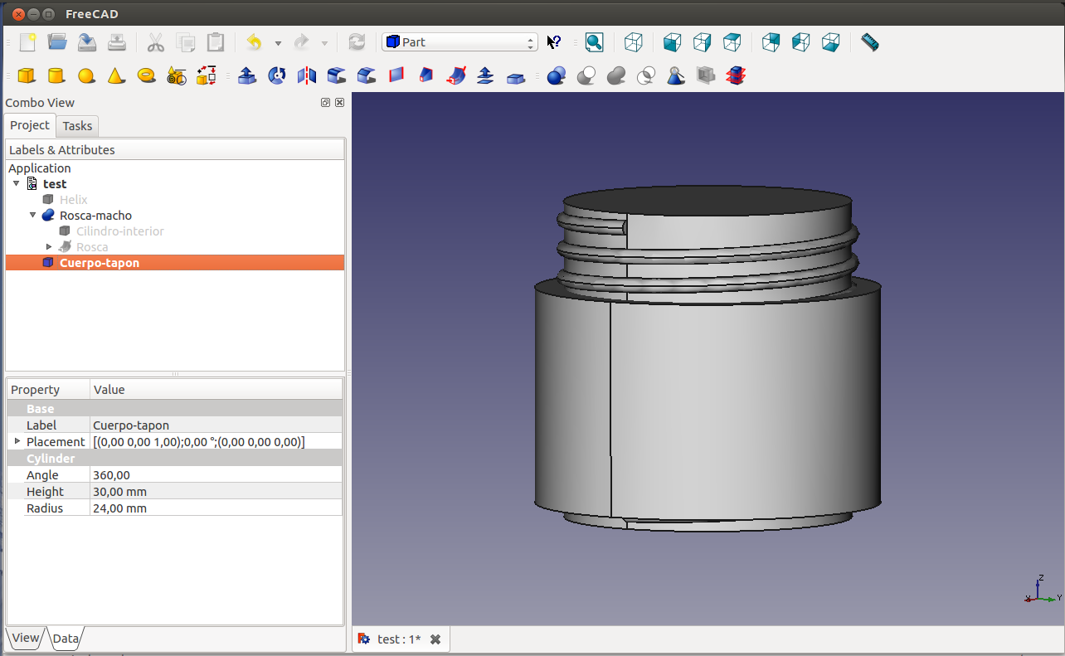Create a cylinder primitive from the toolbar
The image size is (1065, 656).
(x=56, y=76)
